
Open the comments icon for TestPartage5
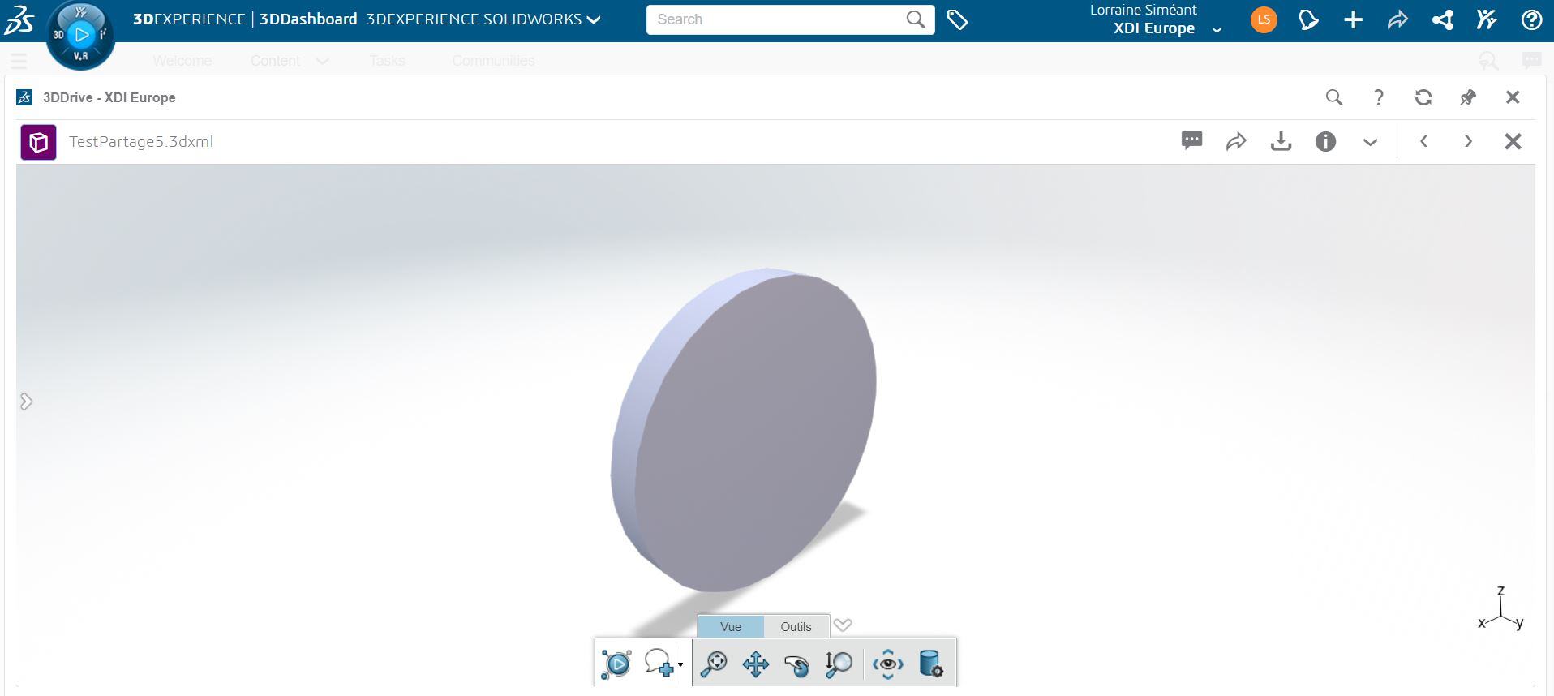(x=1191, y=141)
